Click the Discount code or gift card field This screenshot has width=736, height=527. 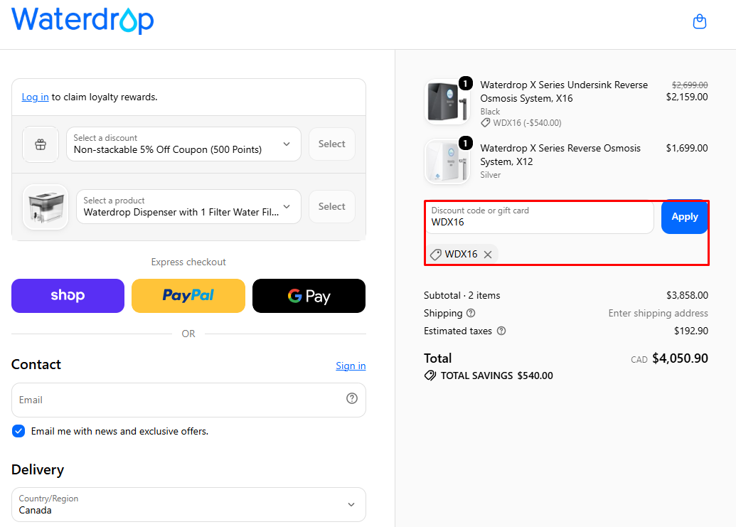539,217
